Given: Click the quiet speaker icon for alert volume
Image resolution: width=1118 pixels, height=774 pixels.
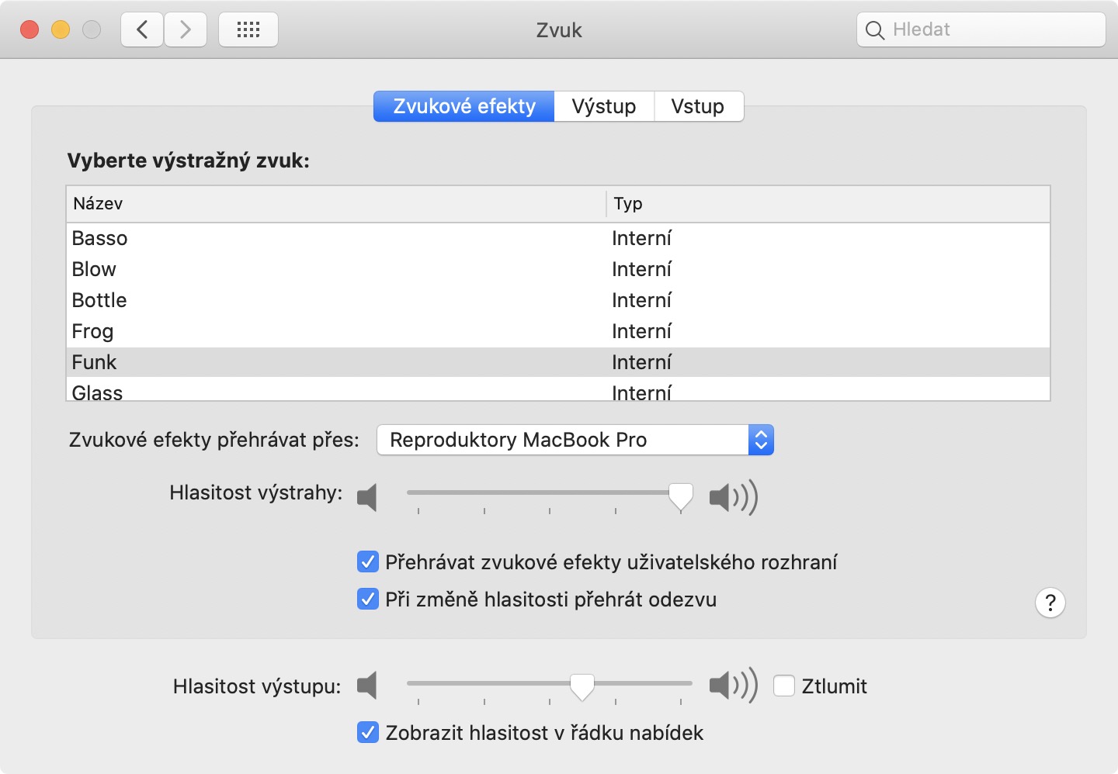Looking at the screenshot, I should pos(367,497).
